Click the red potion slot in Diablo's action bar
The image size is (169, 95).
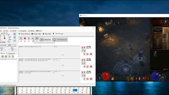click(x=136, y=79)
